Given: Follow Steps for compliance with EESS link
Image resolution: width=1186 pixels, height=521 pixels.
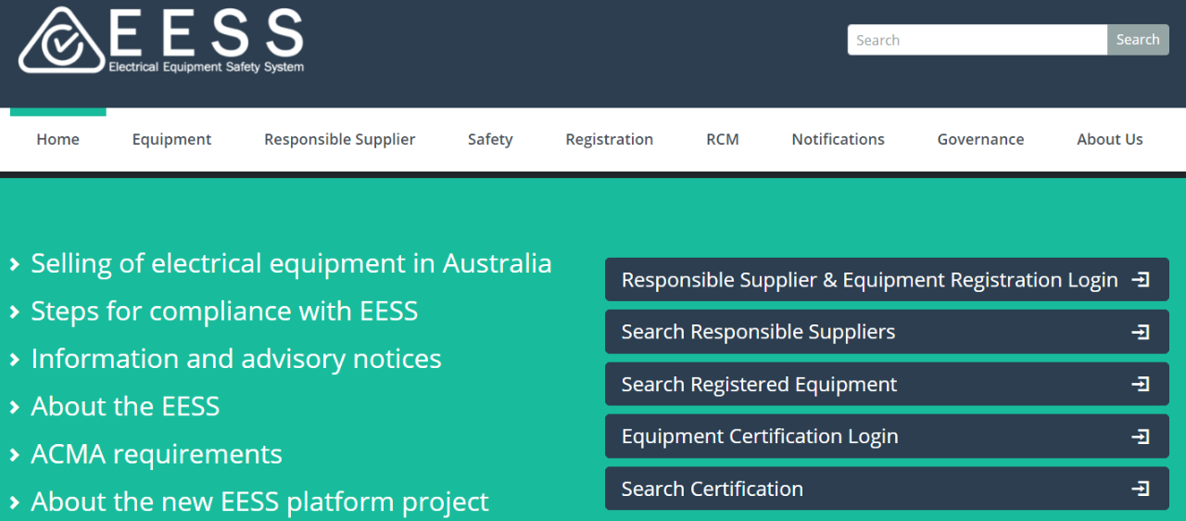Looking at the screenshot, I should 224,311.
